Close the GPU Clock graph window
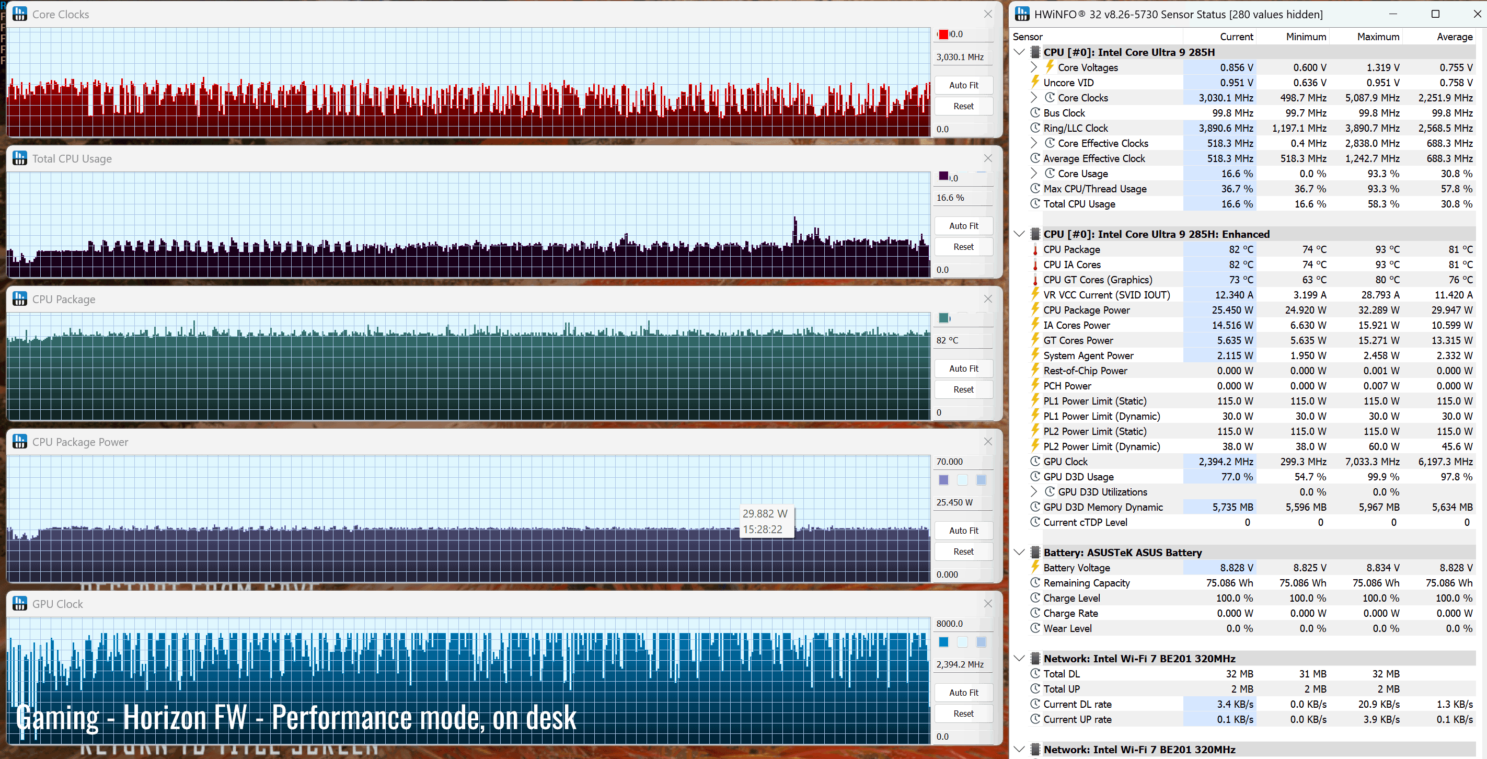 pyautogui.click(x=988, y=604)
